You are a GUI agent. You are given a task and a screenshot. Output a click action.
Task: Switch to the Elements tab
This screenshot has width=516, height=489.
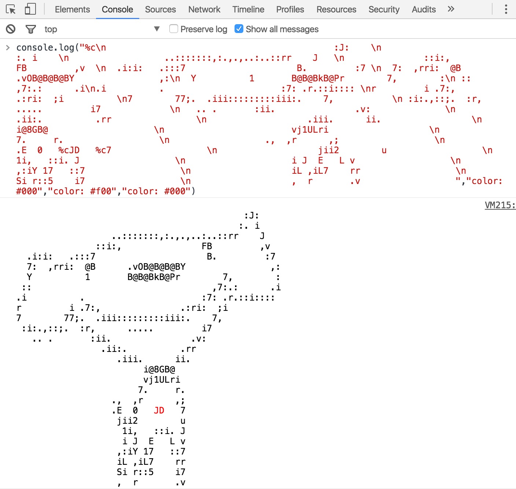[x=72, y=10]
